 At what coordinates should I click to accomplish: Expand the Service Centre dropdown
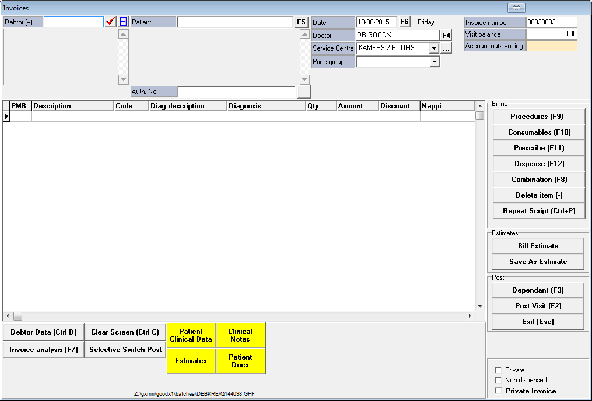coord(434,48)
